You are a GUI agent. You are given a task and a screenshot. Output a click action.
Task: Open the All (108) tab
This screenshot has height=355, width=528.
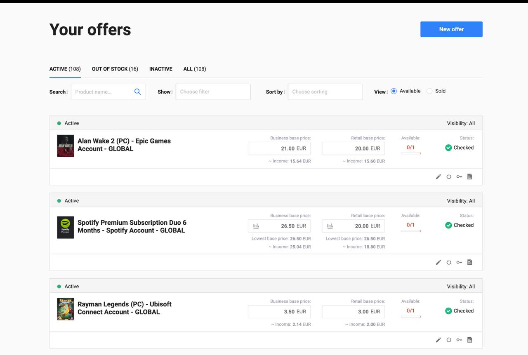(x=195, y=69)
